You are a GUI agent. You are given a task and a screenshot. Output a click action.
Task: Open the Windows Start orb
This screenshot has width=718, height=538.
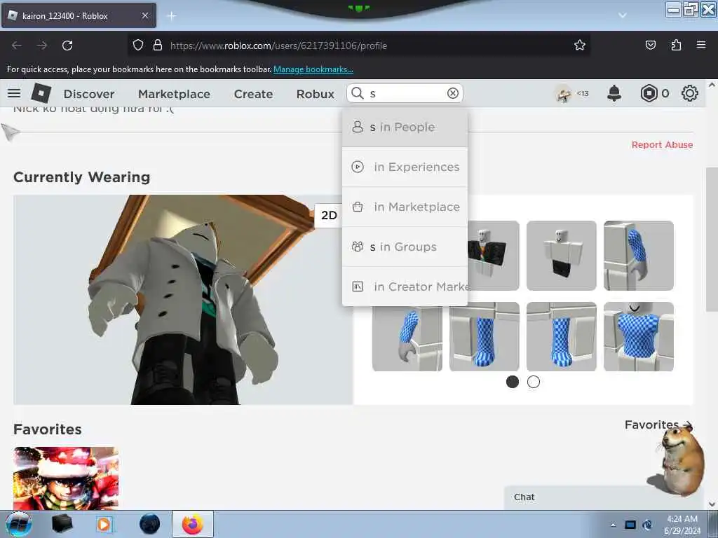click(x=18, y=524)
